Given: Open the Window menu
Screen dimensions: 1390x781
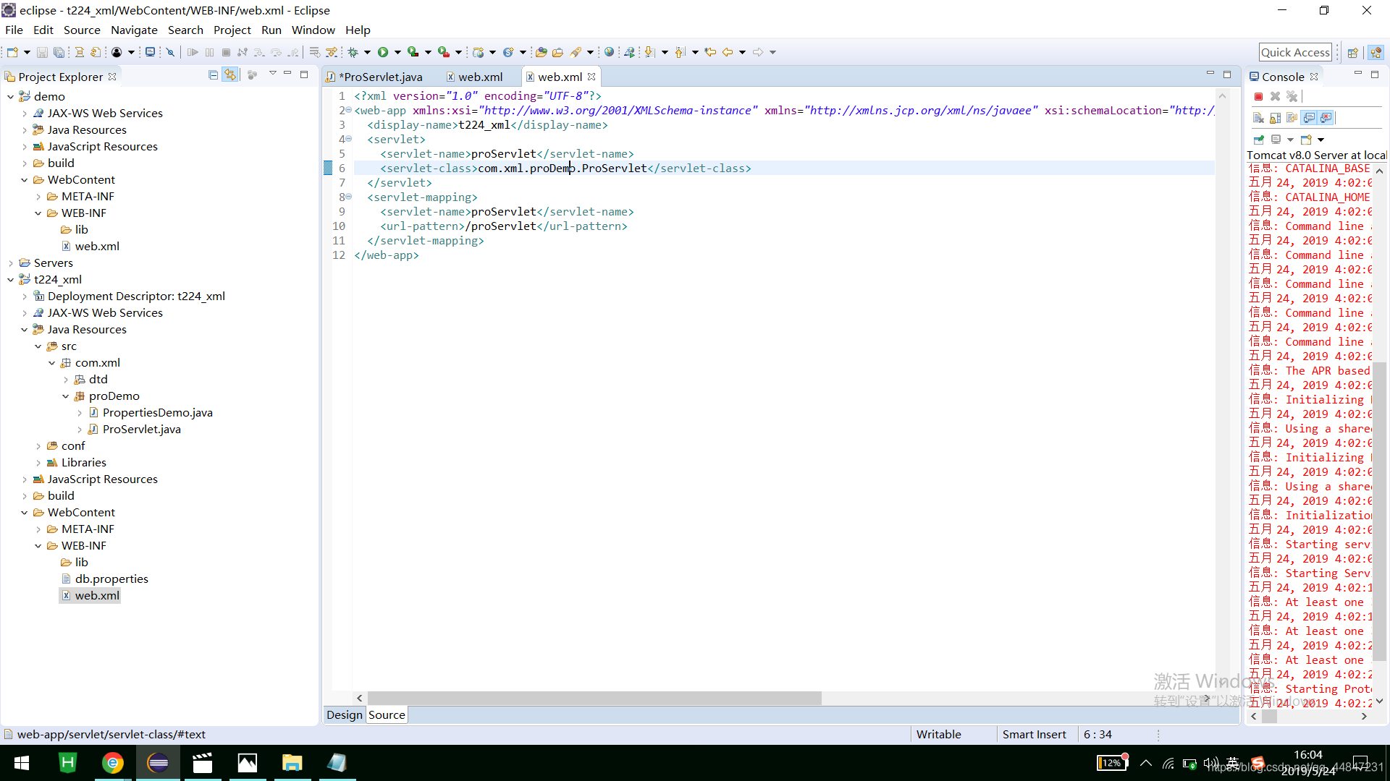Looking at the screenshot, I should [313, 30].
